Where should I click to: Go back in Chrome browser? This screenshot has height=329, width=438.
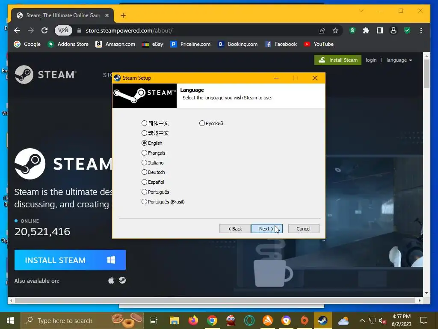pos(17,30)
